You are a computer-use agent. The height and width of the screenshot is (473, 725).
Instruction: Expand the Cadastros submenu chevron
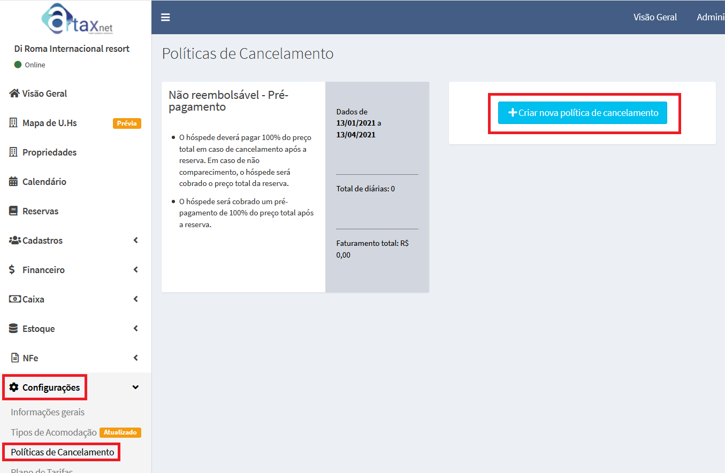click(x=136, y=241)
